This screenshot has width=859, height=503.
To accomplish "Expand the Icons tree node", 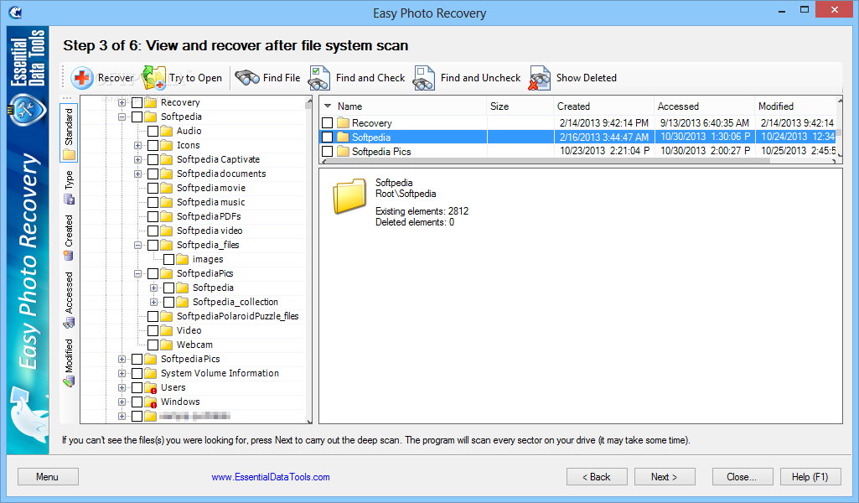I will [x=138, y=145].
